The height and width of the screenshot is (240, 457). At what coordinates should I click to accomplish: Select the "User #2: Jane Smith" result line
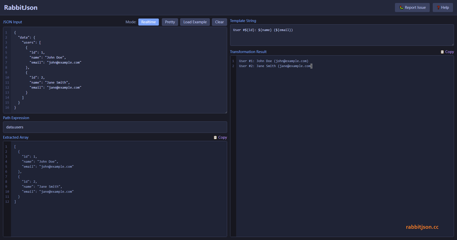pyautogui.click(x=275, y=66)
